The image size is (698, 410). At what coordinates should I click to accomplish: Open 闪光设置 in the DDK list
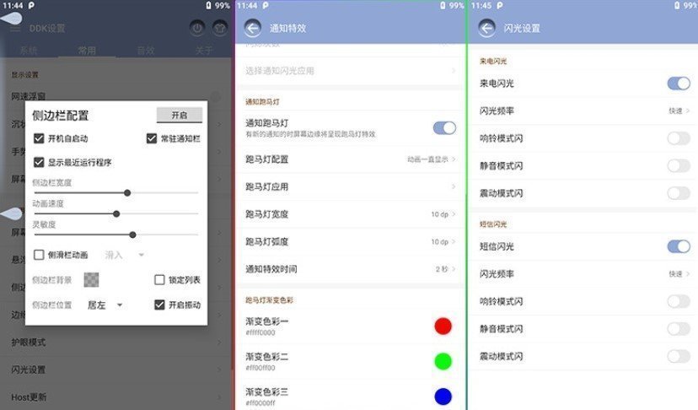pos(116,370)
